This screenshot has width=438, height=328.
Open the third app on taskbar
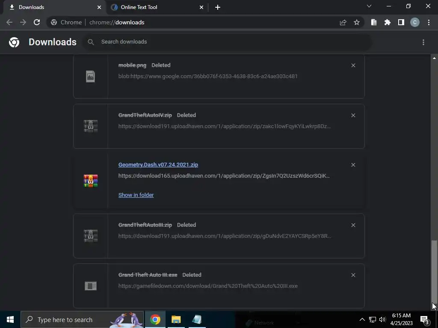coord(197,319)
